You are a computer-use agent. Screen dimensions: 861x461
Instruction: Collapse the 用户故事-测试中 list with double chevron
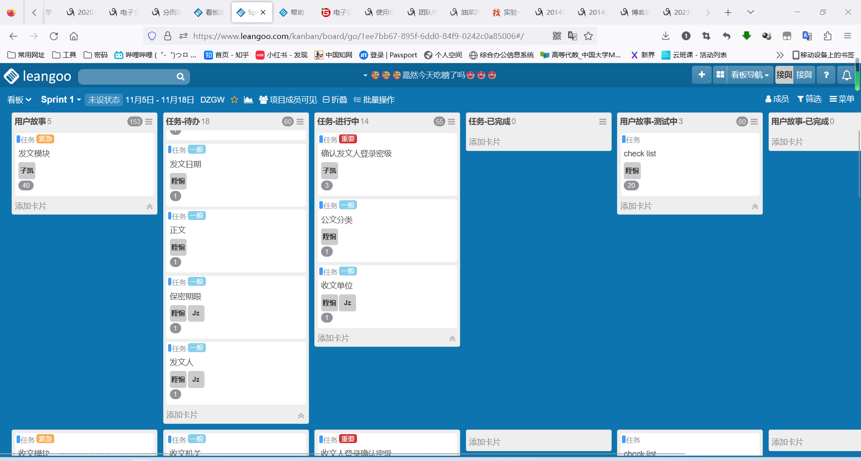pyautogui.click(x=755, y=207)
